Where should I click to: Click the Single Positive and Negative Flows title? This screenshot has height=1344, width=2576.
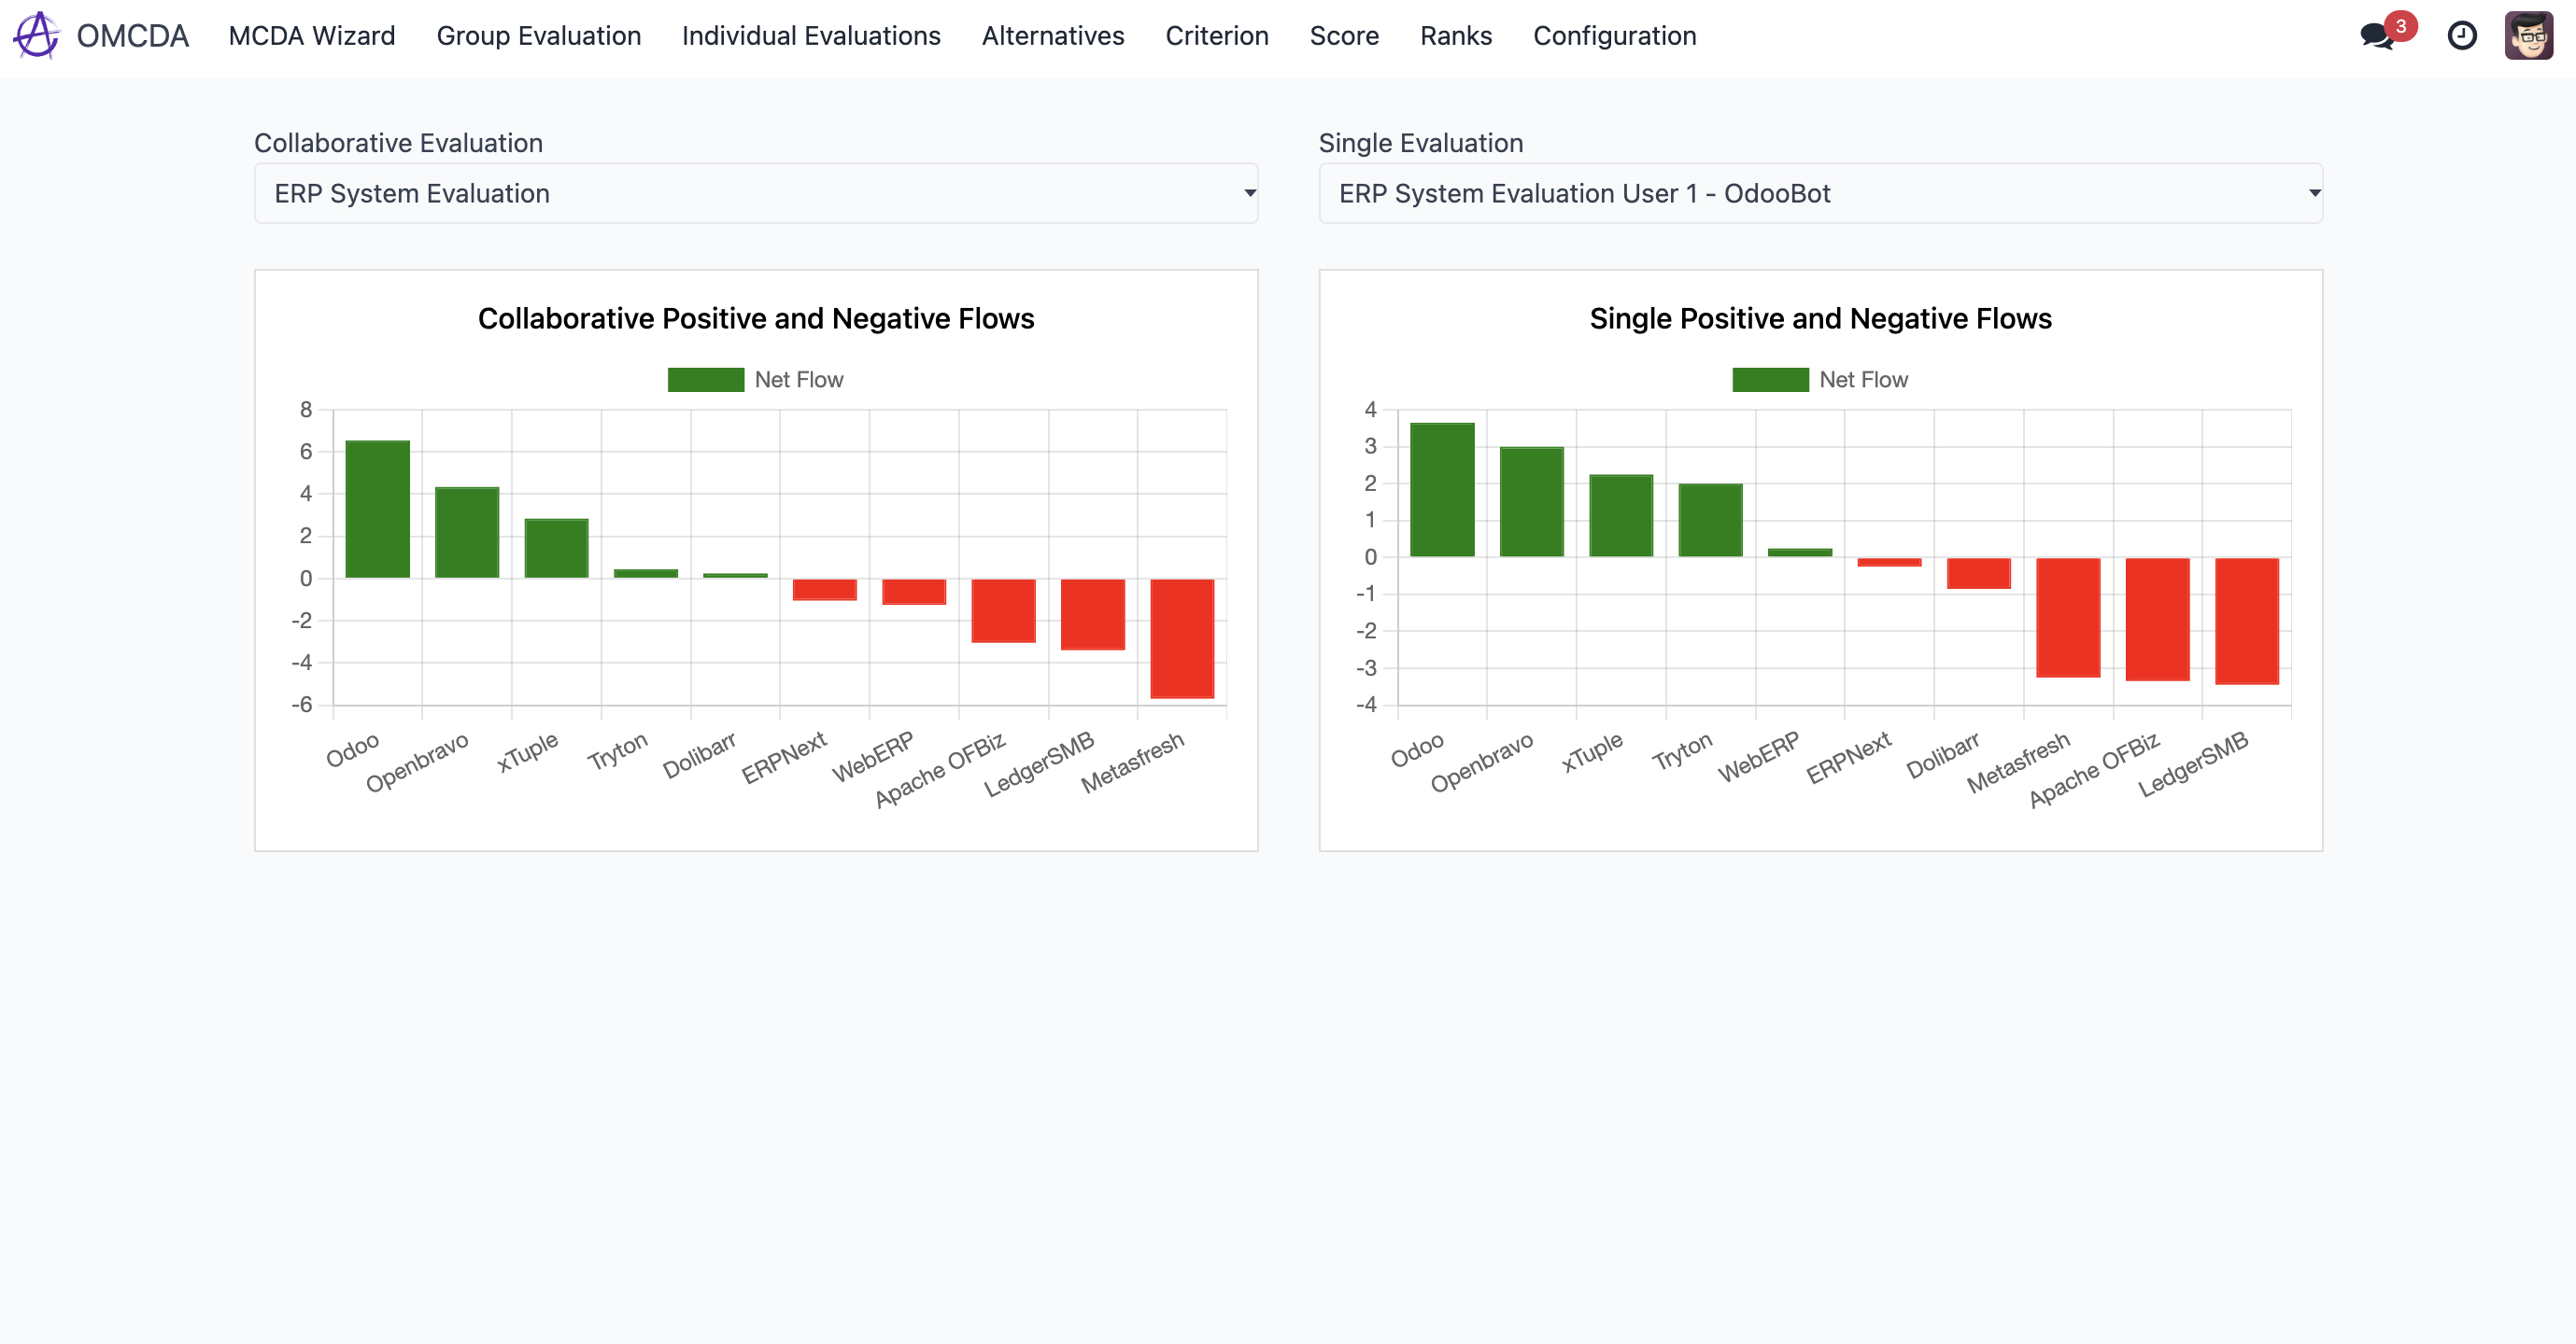[1820, 319]
